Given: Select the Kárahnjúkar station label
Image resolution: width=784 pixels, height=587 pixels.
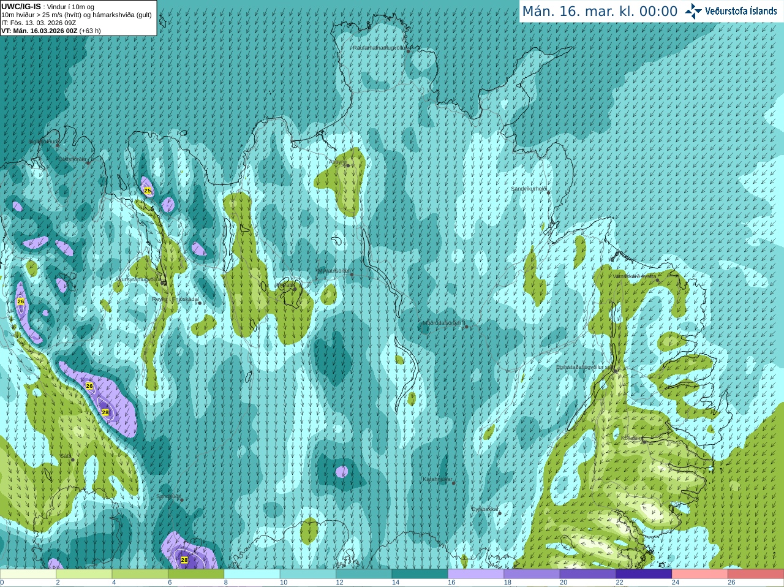Looking at the screenshot, I should click(437, 480).
